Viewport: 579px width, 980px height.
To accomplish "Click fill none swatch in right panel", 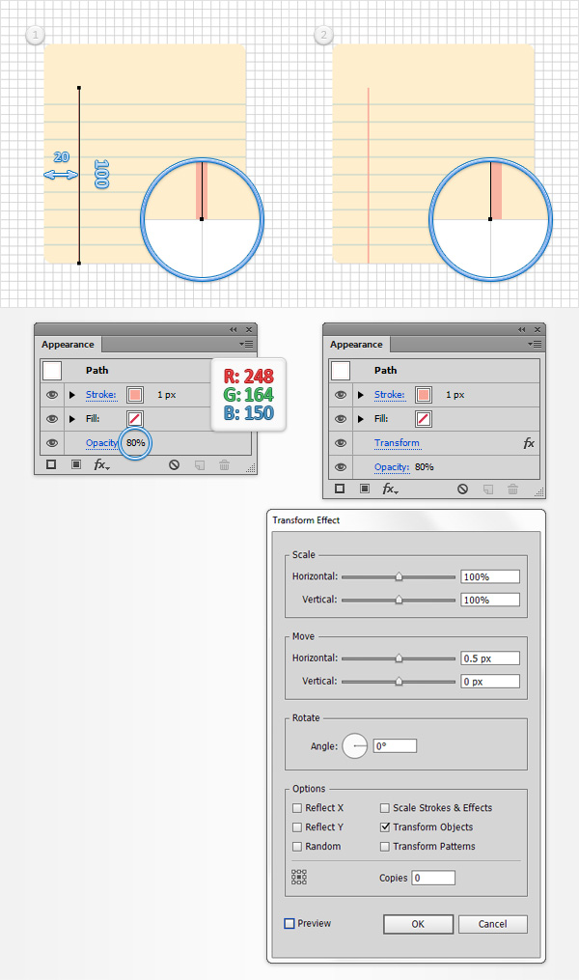I will click(x=424, y=419).
